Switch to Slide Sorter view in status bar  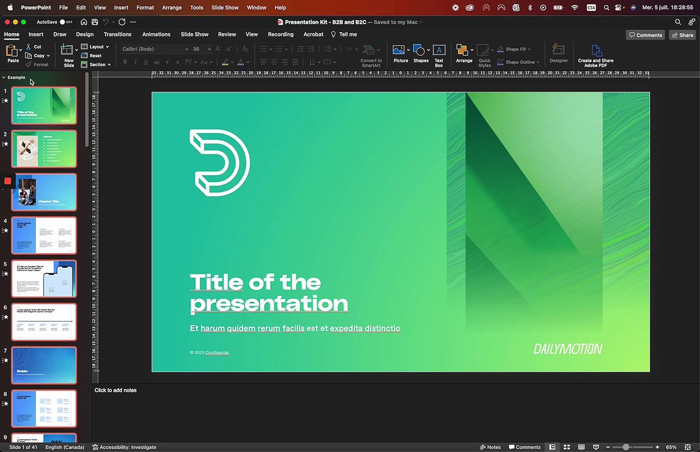(x=567, y=447)
